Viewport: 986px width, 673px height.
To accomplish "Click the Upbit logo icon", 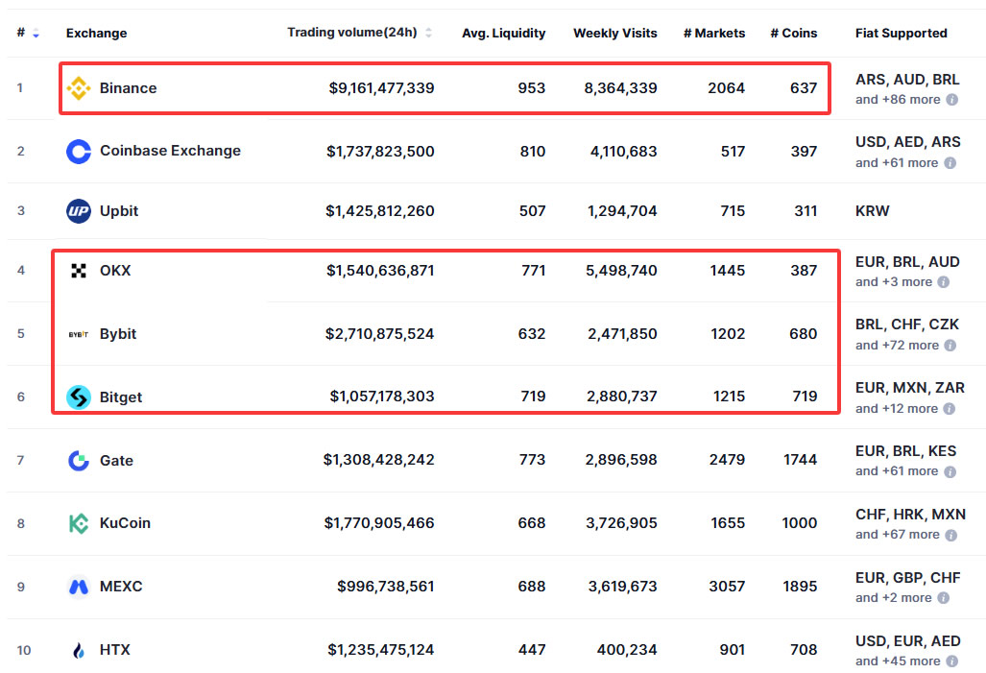I will pos(79,211).
